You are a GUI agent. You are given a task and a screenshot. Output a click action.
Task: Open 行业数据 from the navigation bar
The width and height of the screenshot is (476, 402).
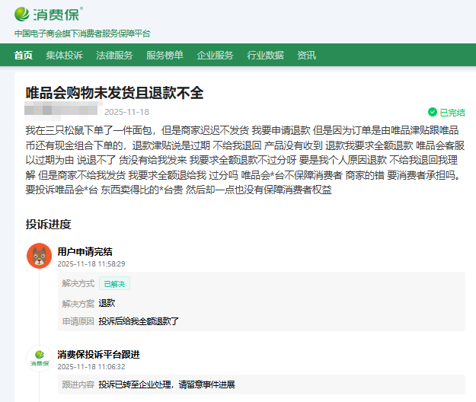265,55
